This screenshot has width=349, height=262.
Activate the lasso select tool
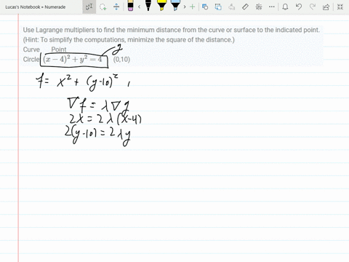click(x=103, y=7)
